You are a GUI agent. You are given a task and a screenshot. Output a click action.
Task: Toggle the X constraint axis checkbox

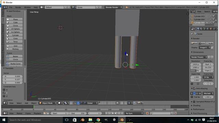point(4,90)
